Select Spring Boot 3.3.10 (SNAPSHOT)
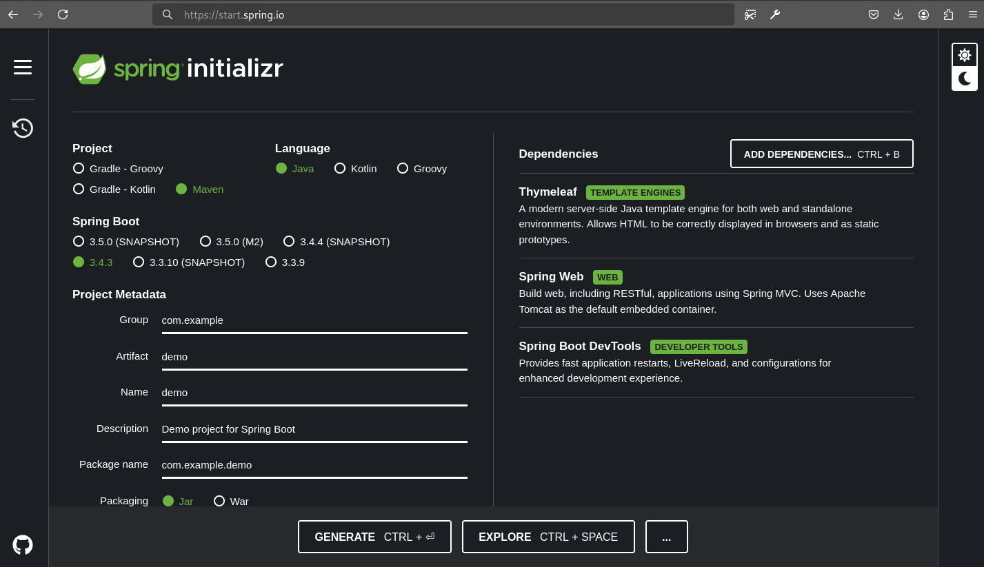The width and height of the screenshot is (984, 567). coord(189,262)
